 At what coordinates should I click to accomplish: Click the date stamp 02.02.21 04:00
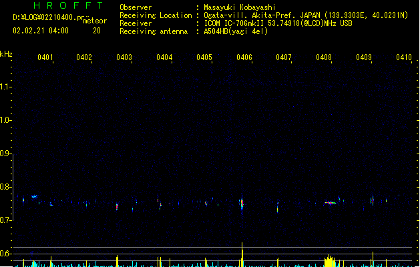tap(41, 31)
